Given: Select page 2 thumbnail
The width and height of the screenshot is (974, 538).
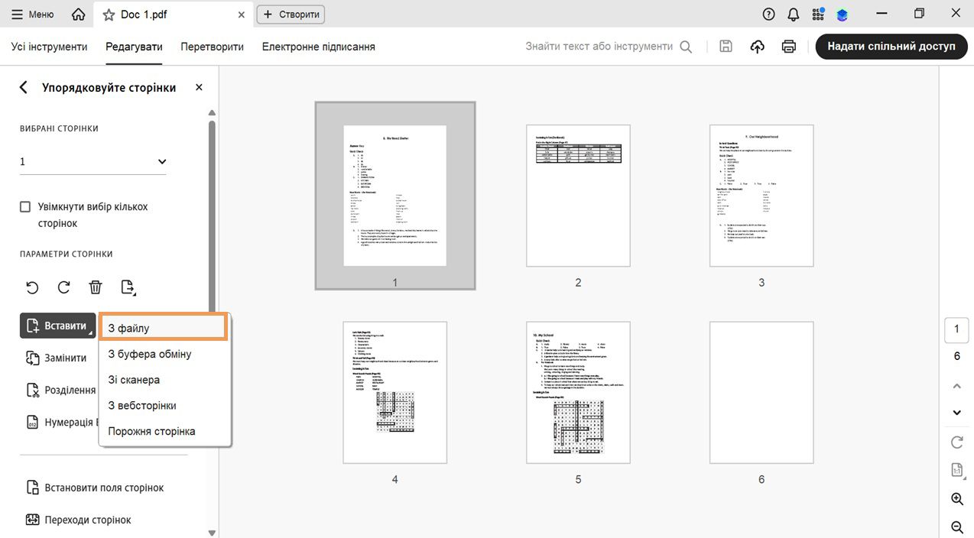Looking at the screenshot, I should click(x=578, y=196).
